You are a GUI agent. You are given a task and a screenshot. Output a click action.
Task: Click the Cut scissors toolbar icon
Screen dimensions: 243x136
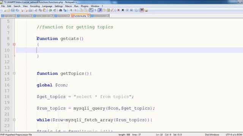click(x=36, y=10)
